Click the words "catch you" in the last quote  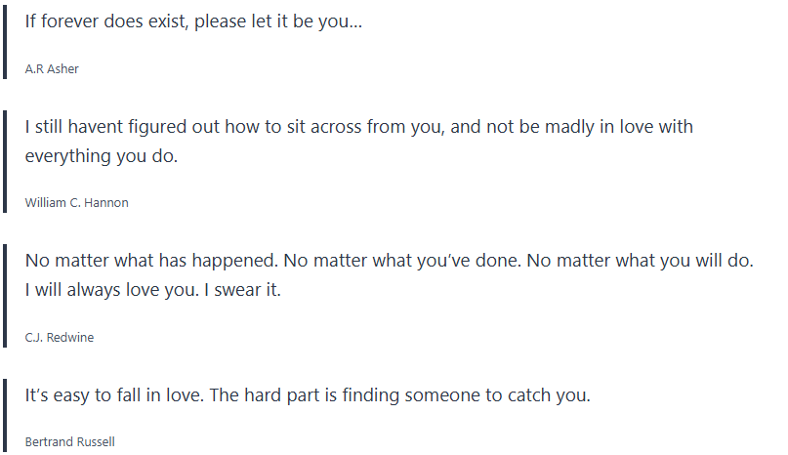(555, 396)
